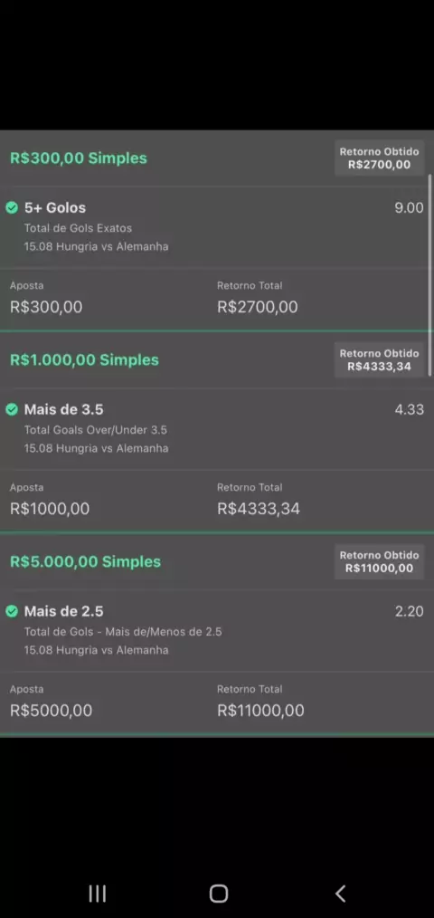This screenshot has height=918, width=434.
Task: Tap the Retorno Obtido R$2700,00 badge
Action: pos(379,158)
